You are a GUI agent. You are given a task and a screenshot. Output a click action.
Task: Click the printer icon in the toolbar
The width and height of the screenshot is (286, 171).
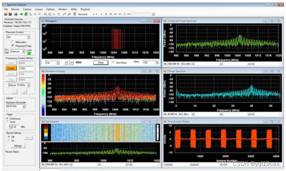[x=16, y=14]
